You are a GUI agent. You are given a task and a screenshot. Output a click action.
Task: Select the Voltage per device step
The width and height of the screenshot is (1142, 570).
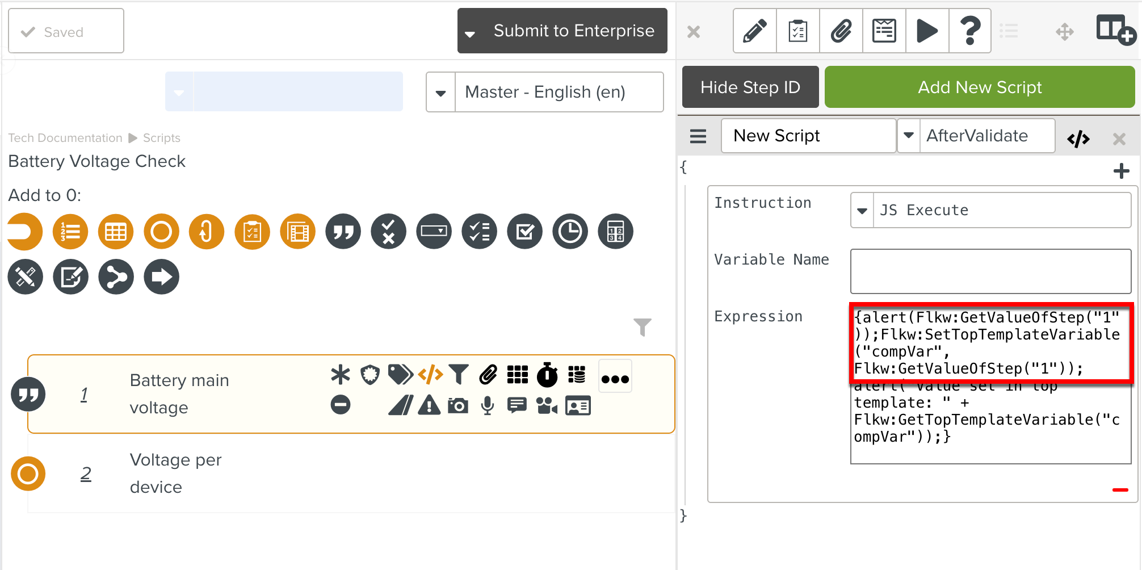pos(351,473)
